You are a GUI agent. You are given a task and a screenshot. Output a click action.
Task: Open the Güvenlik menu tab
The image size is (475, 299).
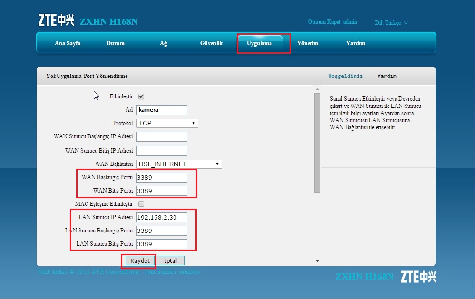coord(211,43)
